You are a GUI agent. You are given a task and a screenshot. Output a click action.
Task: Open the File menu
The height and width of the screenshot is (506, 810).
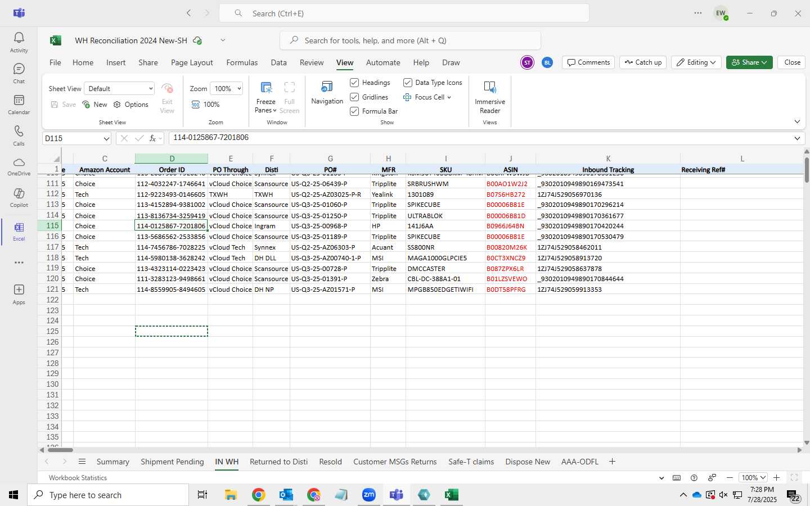tap(55, 62)
